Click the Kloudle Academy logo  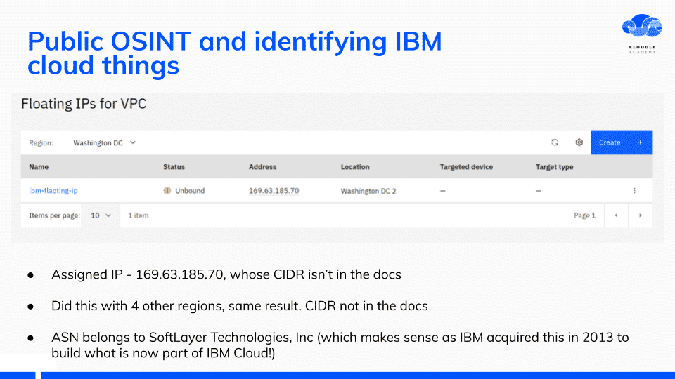tap(642, 34)
